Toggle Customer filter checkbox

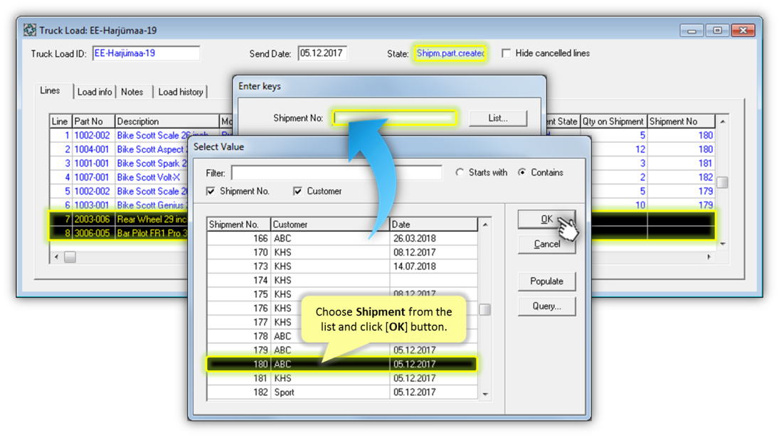tap(297, 191)
